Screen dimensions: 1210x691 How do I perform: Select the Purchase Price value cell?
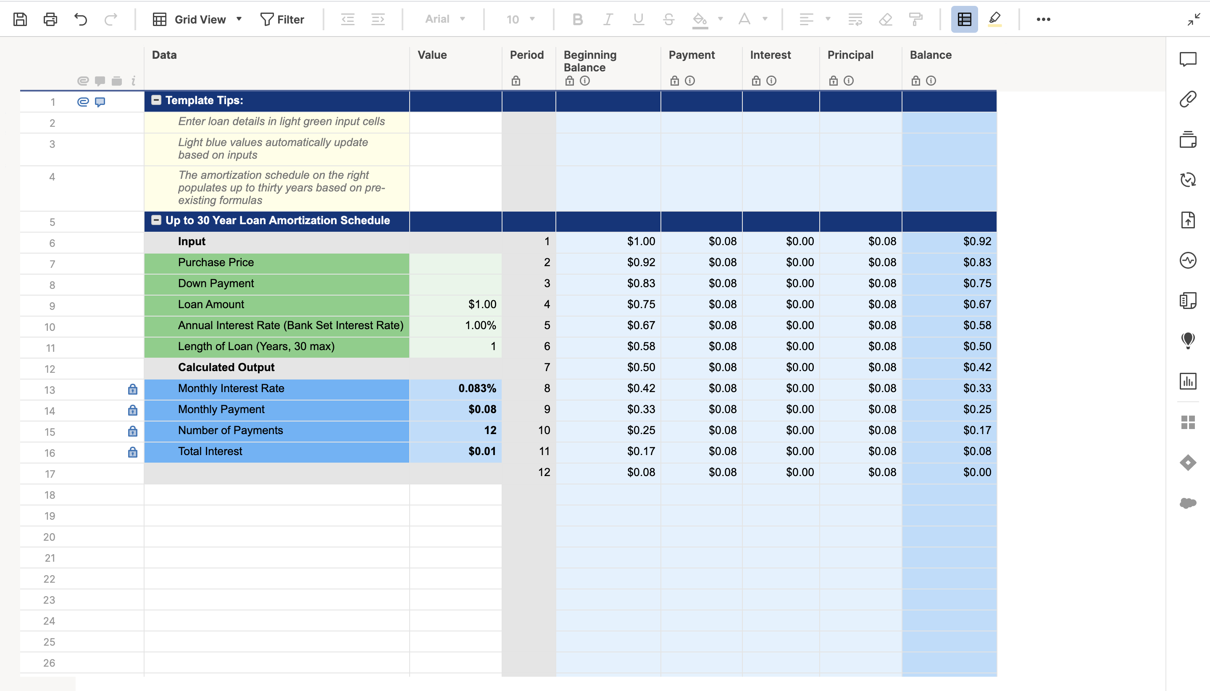tap(455, 263)
